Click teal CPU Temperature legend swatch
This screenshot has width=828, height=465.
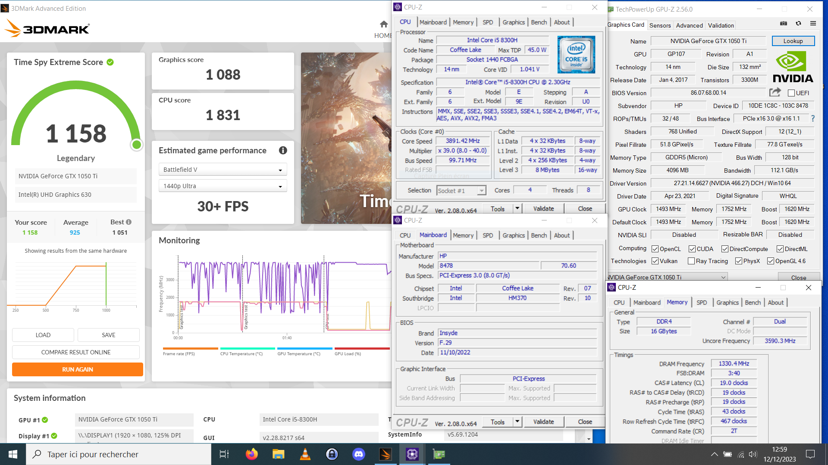(x=248, y=348)
